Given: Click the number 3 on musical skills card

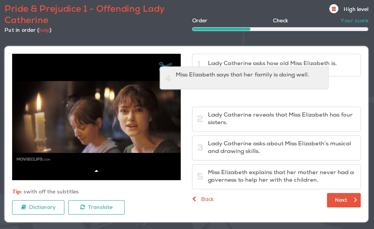Looking at the screenshot, I should click(200, 148).
